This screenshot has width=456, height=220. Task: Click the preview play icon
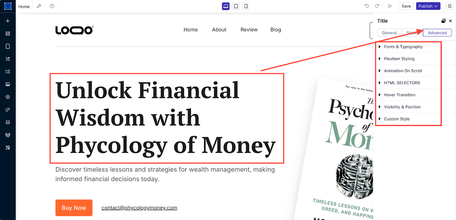click(390, 6)
